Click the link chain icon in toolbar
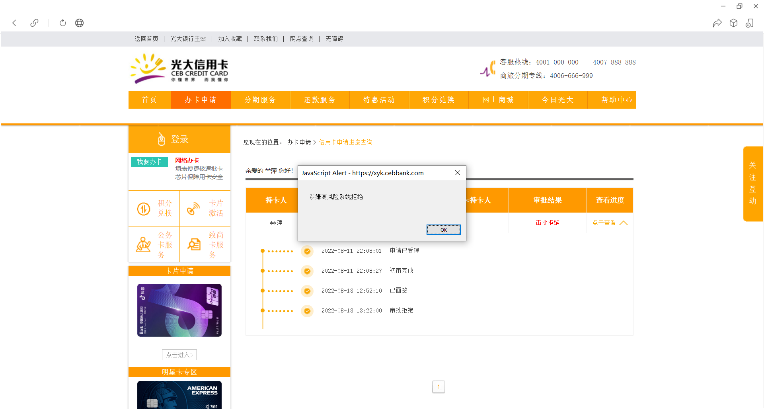The image size is (764, 410). pyautogui.click(x=35, y=23)
